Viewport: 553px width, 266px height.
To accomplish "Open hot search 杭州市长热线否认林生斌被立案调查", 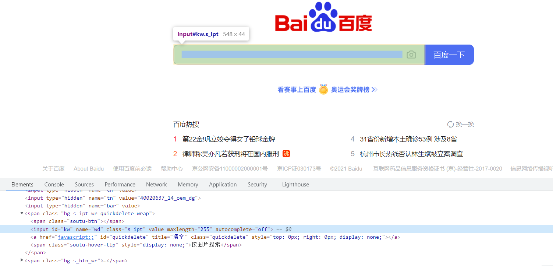I will pyautogui.click(x=411, y=154).
